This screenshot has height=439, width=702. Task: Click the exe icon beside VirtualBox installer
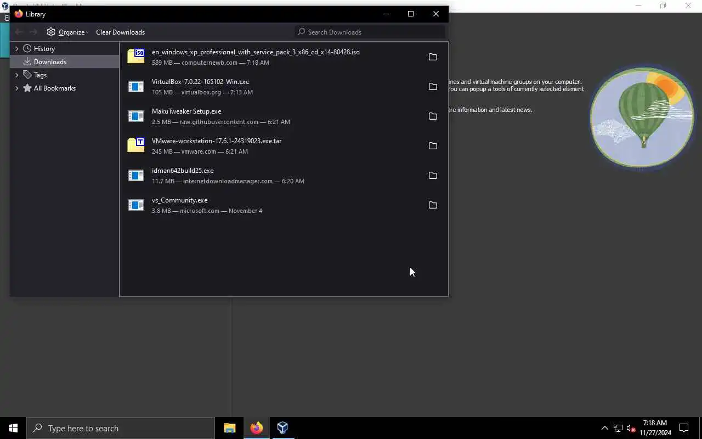click(x=136, y=86)
